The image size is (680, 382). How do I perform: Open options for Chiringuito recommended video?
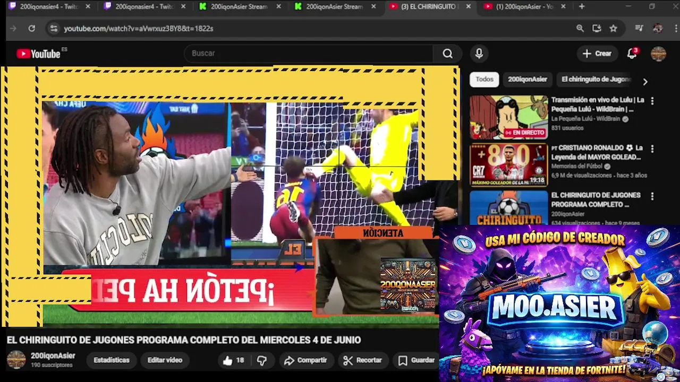pos(652,196)
